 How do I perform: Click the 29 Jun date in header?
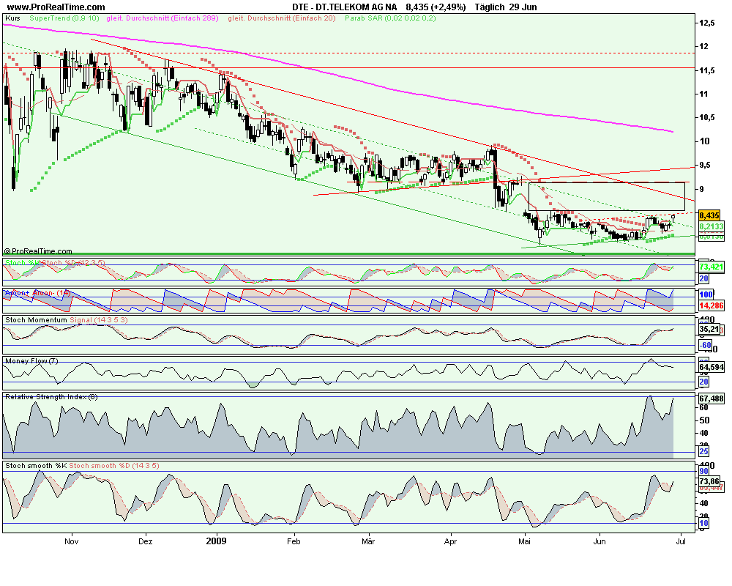click(523, 7)
